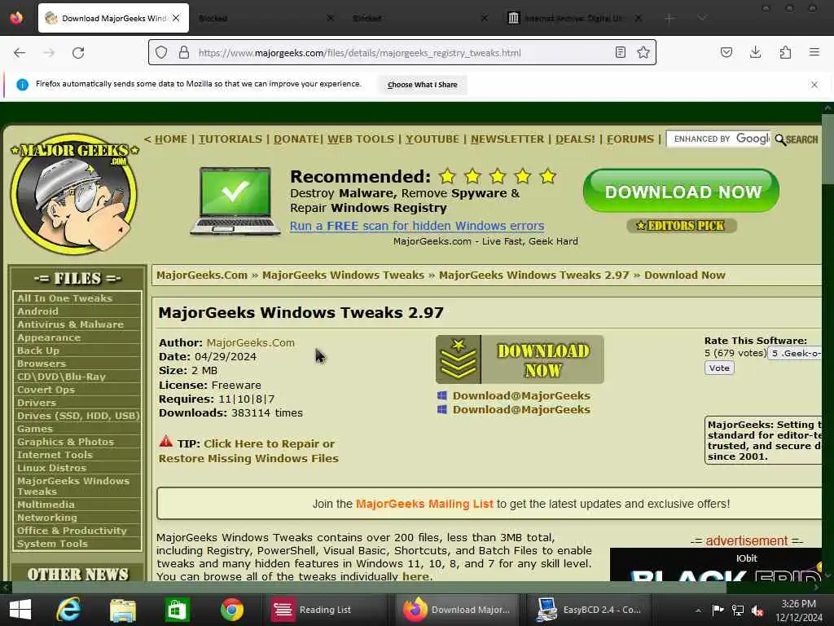834x626 pixels.
Task: Open the NEWSLETTER menu link
Action: click(x=507, y=139)
